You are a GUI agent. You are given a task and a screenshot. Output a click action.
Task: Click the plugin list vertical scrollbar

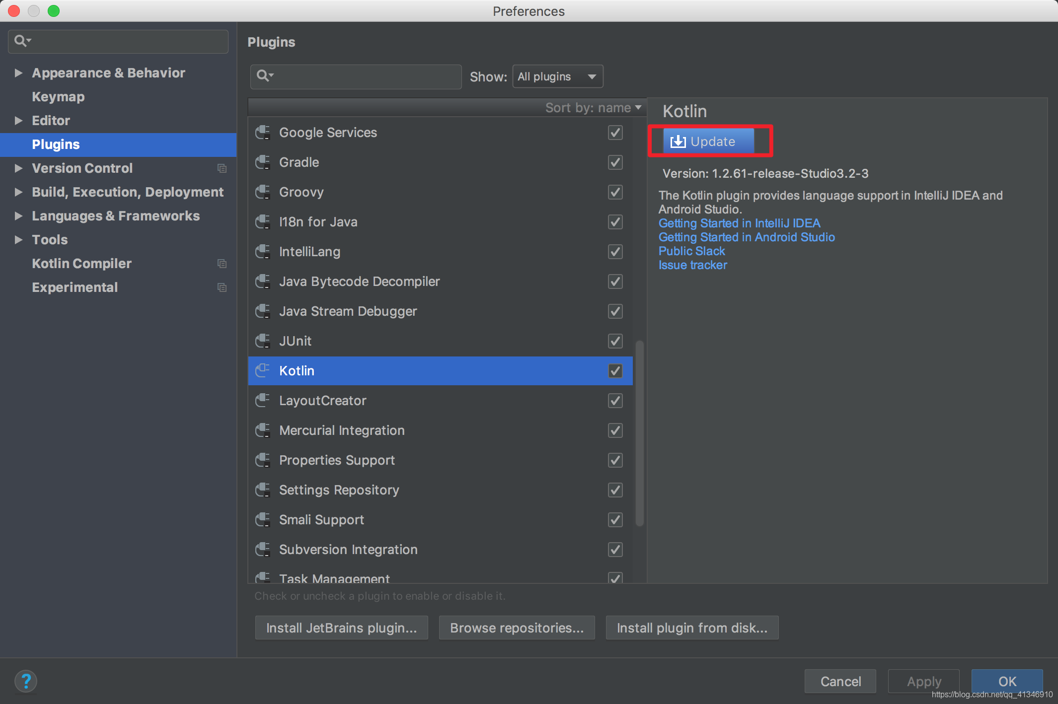pos(640,433)
